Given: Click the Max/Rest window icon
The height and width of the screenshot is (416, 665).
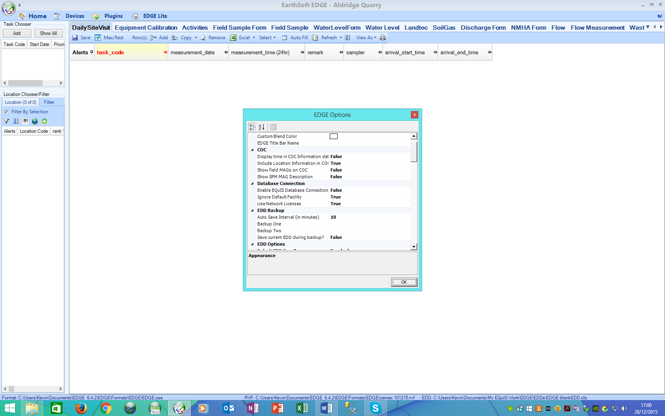Looking at the screenshot, I should pos(98,38).
